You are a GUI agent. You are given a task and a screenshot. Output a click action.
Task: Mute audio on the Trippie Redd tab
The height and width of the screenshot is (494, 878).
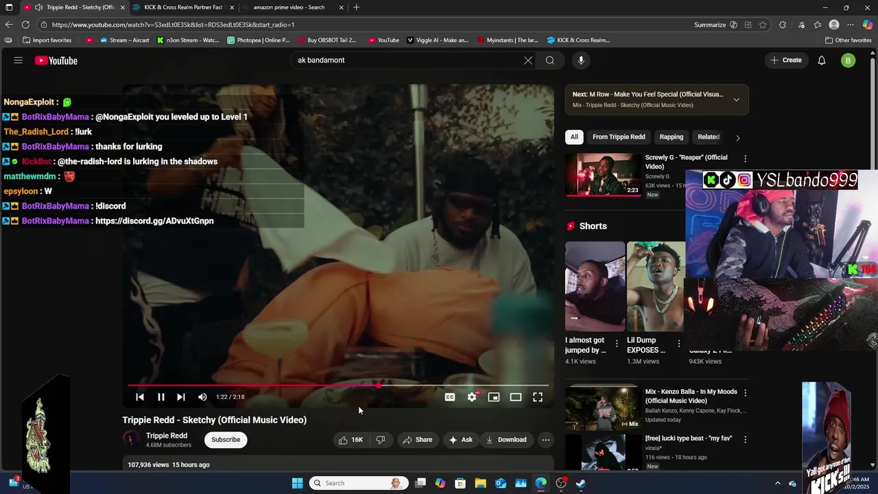(39, 8)
